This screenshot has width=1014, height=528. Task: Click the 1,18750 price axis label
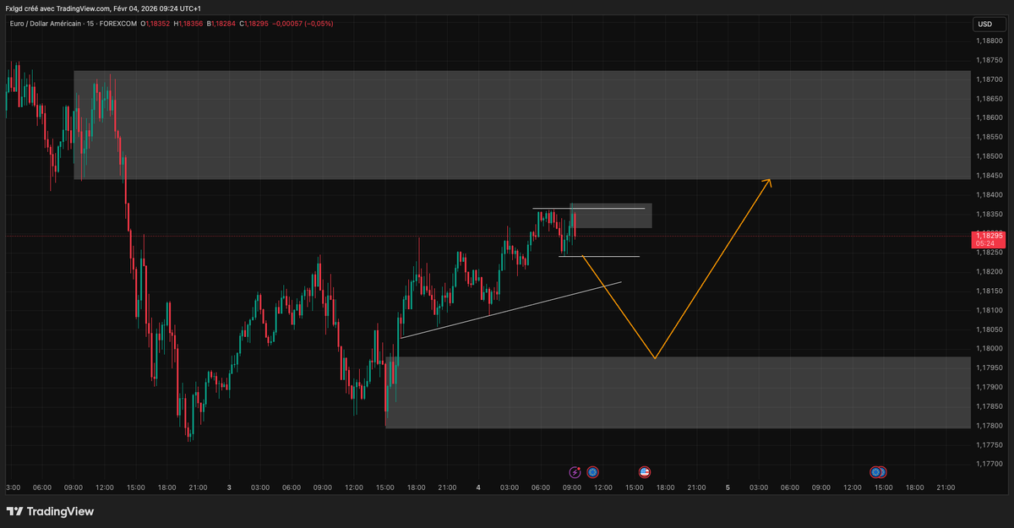click(988, 61)
